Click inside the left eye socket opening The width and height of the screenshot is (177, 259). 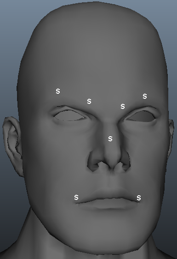tap(69, 115)
